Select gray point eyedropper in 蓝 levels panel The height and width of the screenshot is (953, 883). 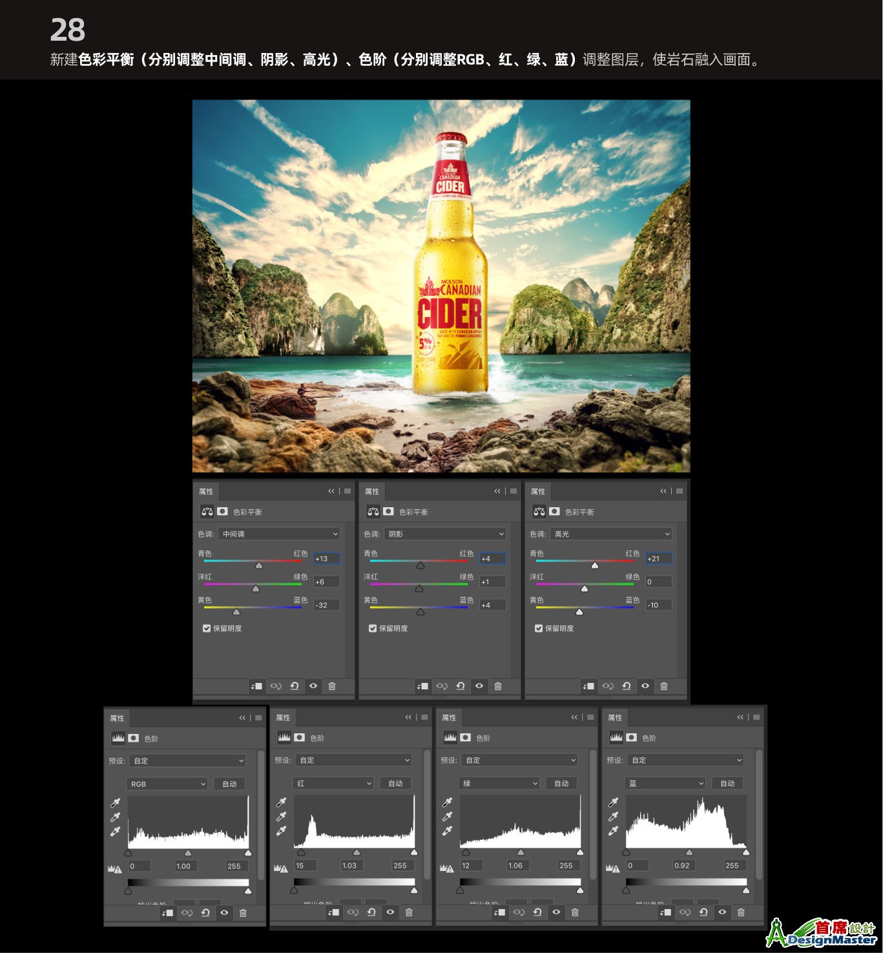tap(614, 817)
